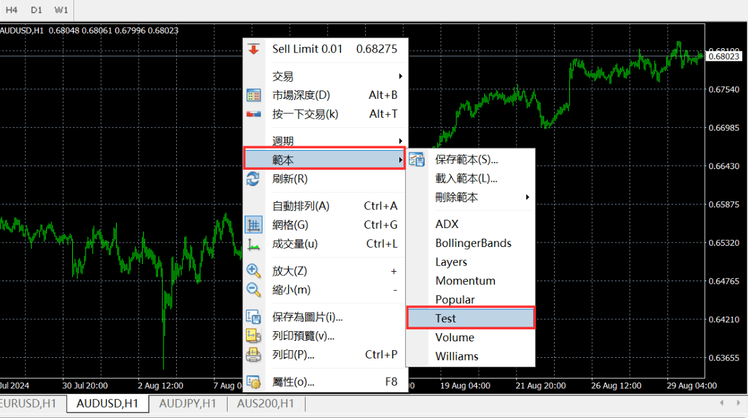
Task: Click the Refresh (刷新) icon
Action: 254,179
